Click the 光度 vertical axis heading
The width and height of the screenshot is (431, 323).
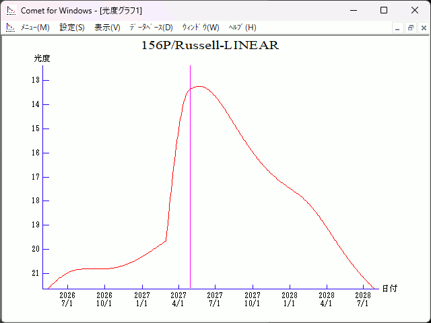point(42,59)
